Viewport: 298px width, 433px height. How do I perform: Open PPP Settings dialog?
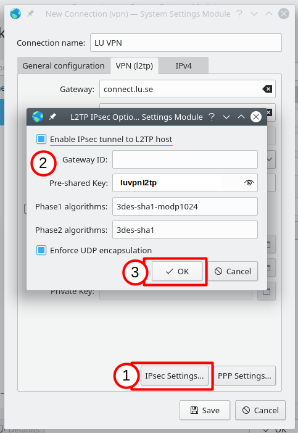pyautogui.click(x=244, y=376)
